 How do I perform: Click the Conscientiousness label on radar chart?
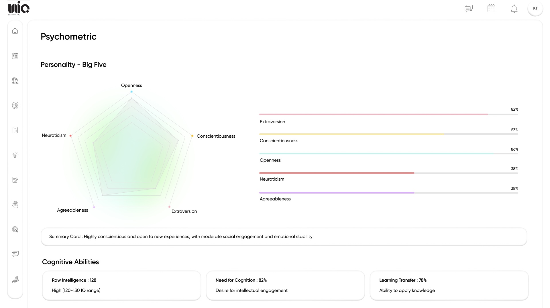click(x=216, y=136)
